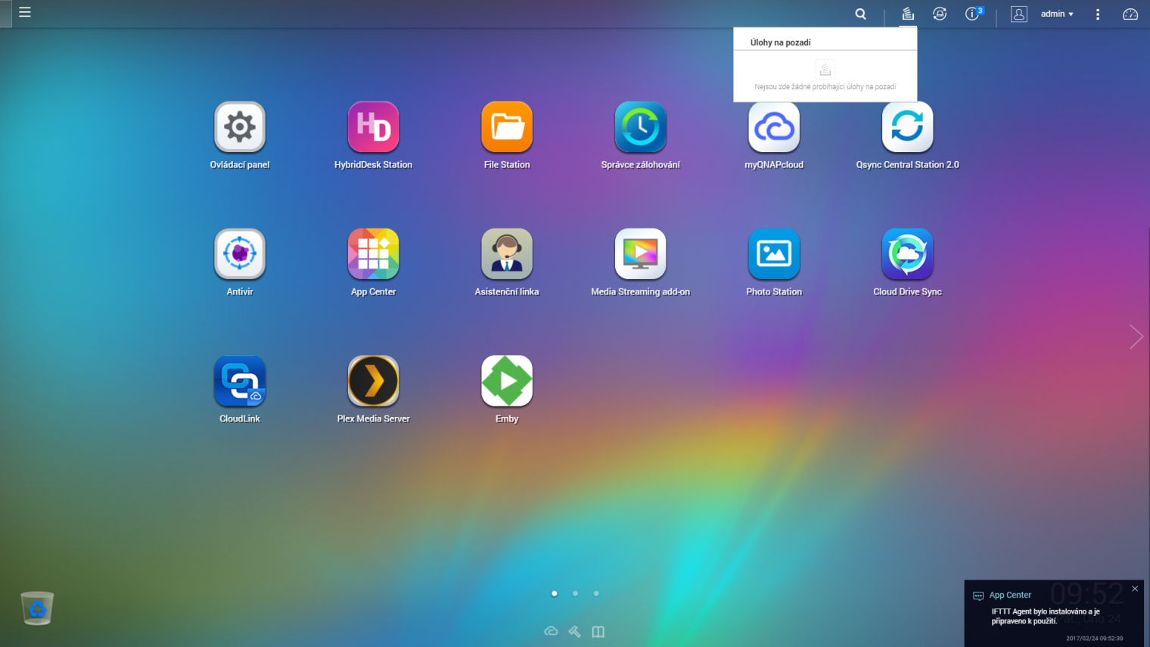The width and height of the screenshot is (1150, 647).
Task: Open external devices icon in top bar
Action: [940, 14]
